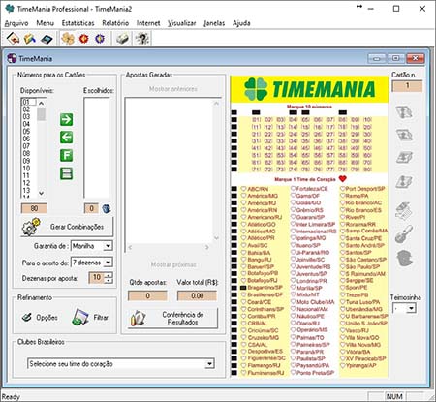Image resolution: width=436 pixels, height=402 pixels.
Task: Click the Mostrar próximas button
Action: click(x=173, y=264)
